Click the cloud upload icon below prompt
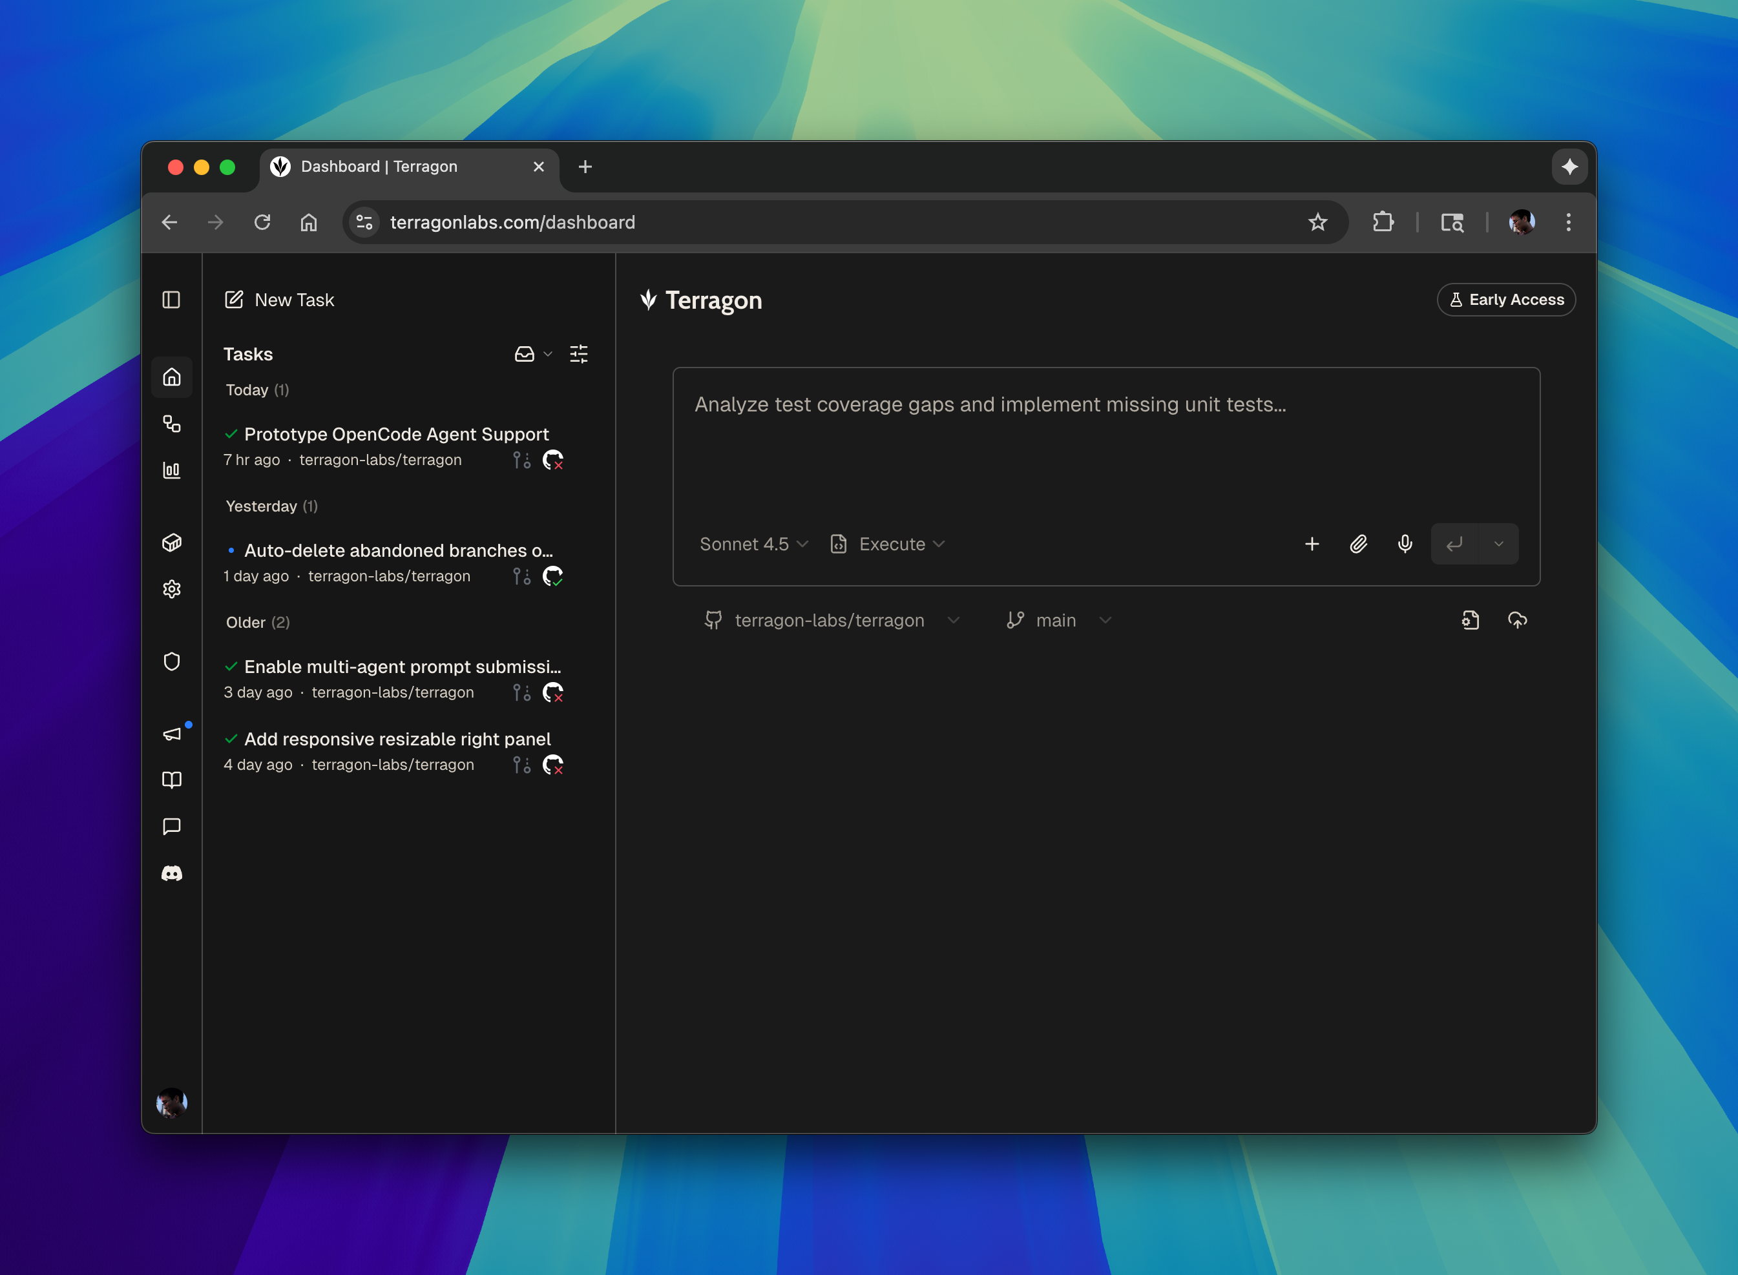The height and width of the screenshot is (1275, 1738). click(1517, 621)
